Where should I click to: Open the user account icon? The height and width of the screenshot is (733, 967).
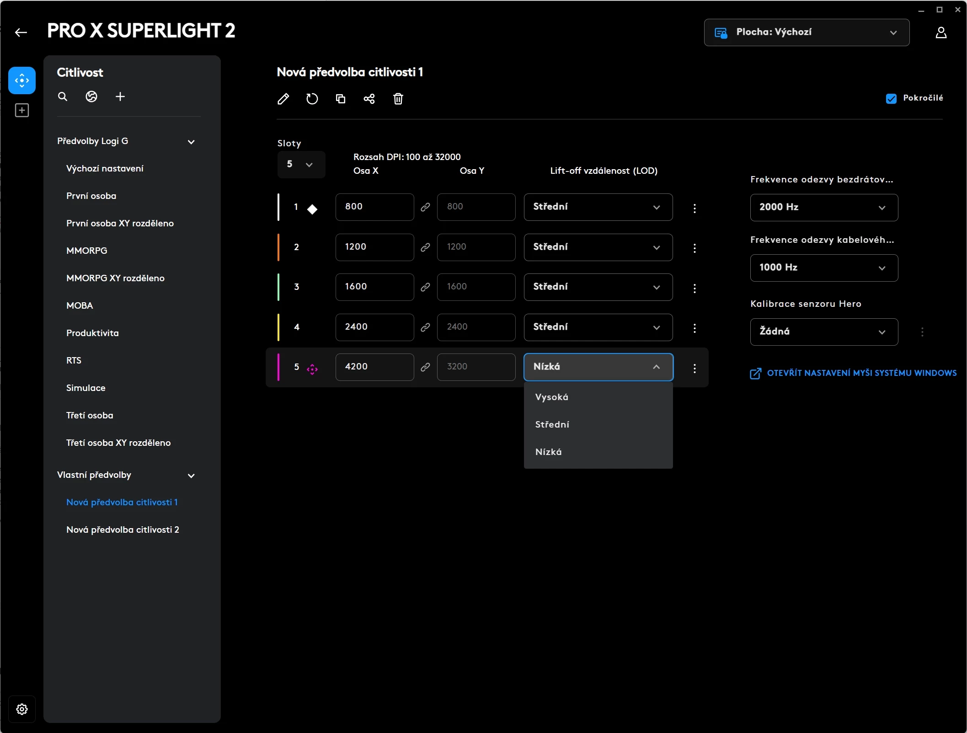[941, 32]
